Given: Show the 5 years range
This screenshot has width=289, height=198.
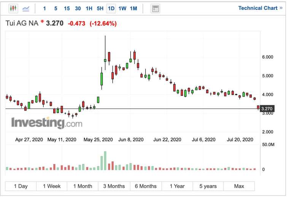Looking at the screenshot, I should 208,186.
